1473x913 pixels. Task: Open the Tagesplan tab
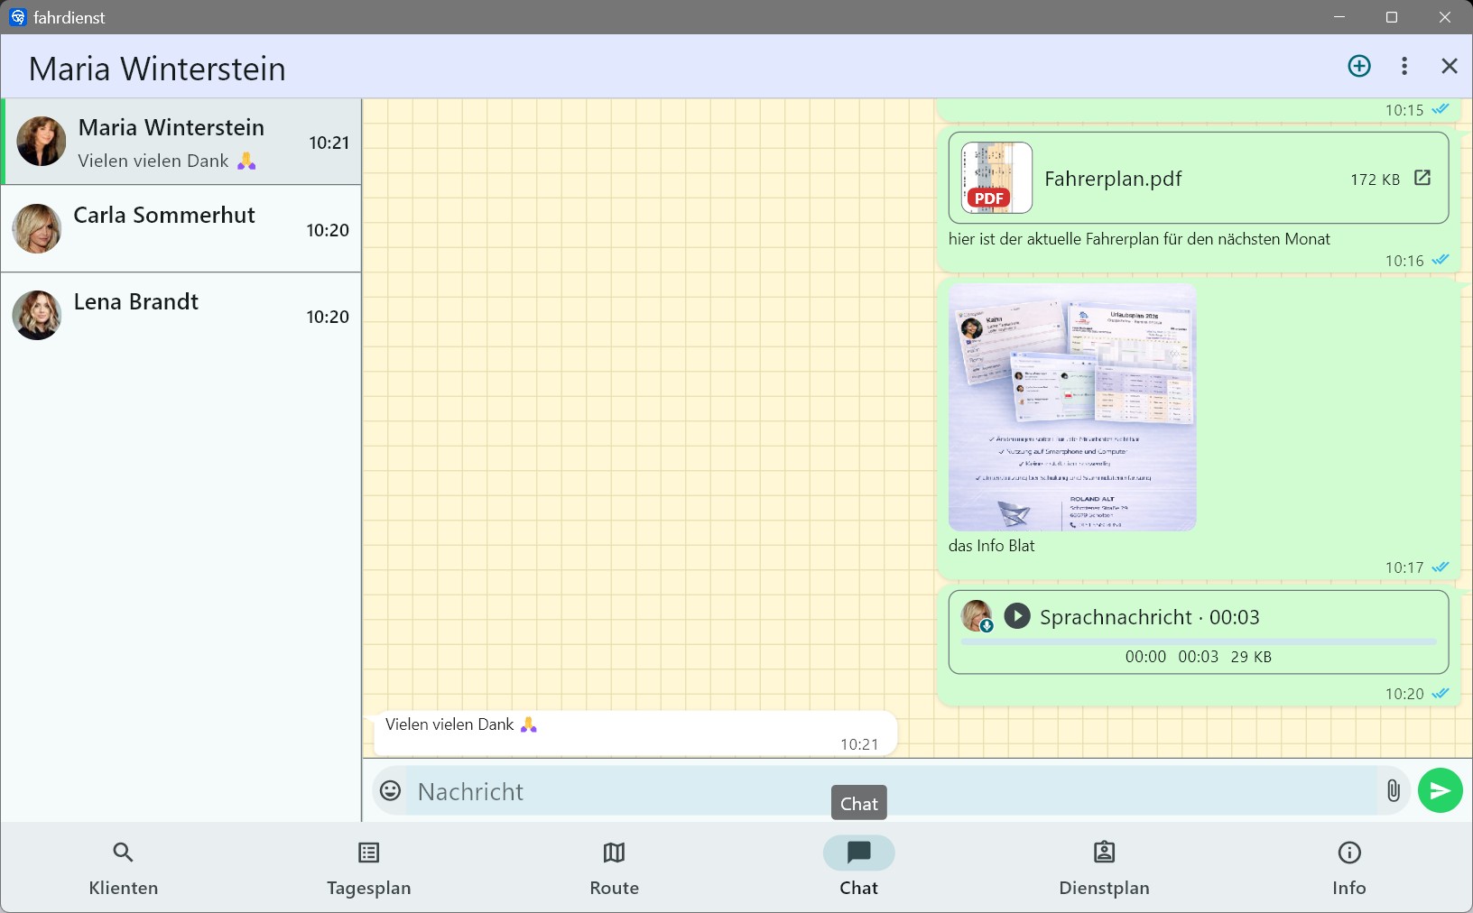(367, 867)
